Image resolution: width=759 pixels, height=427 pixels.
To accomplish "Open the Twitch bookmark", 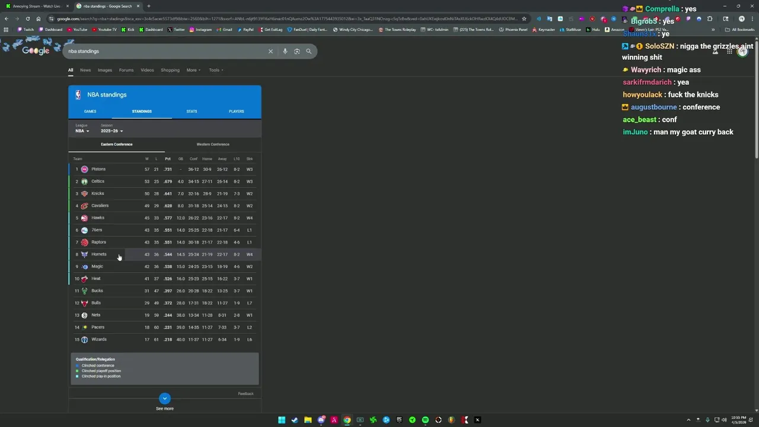I will tap(25, 30).
